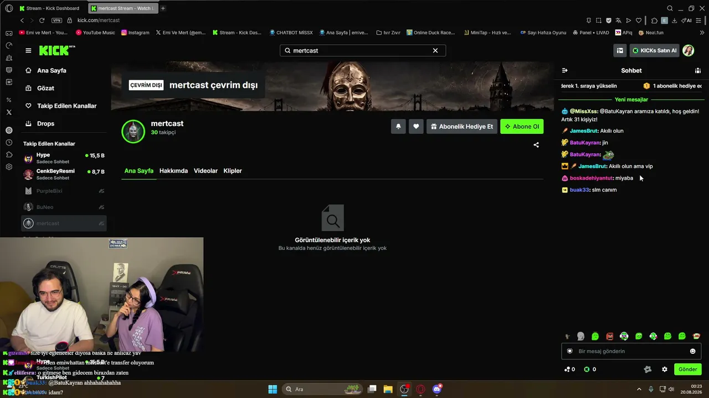The width and height of the screenshot is (709, 398).
Task: Switch to Stream - Kick Dashboard browser tab
Action: [x=52, y=8]
